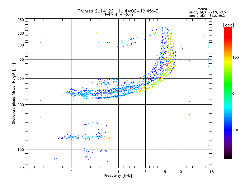Click the x-axis tick label '10'
This screenshot has height=187, width=249.
tap(180, 172)
